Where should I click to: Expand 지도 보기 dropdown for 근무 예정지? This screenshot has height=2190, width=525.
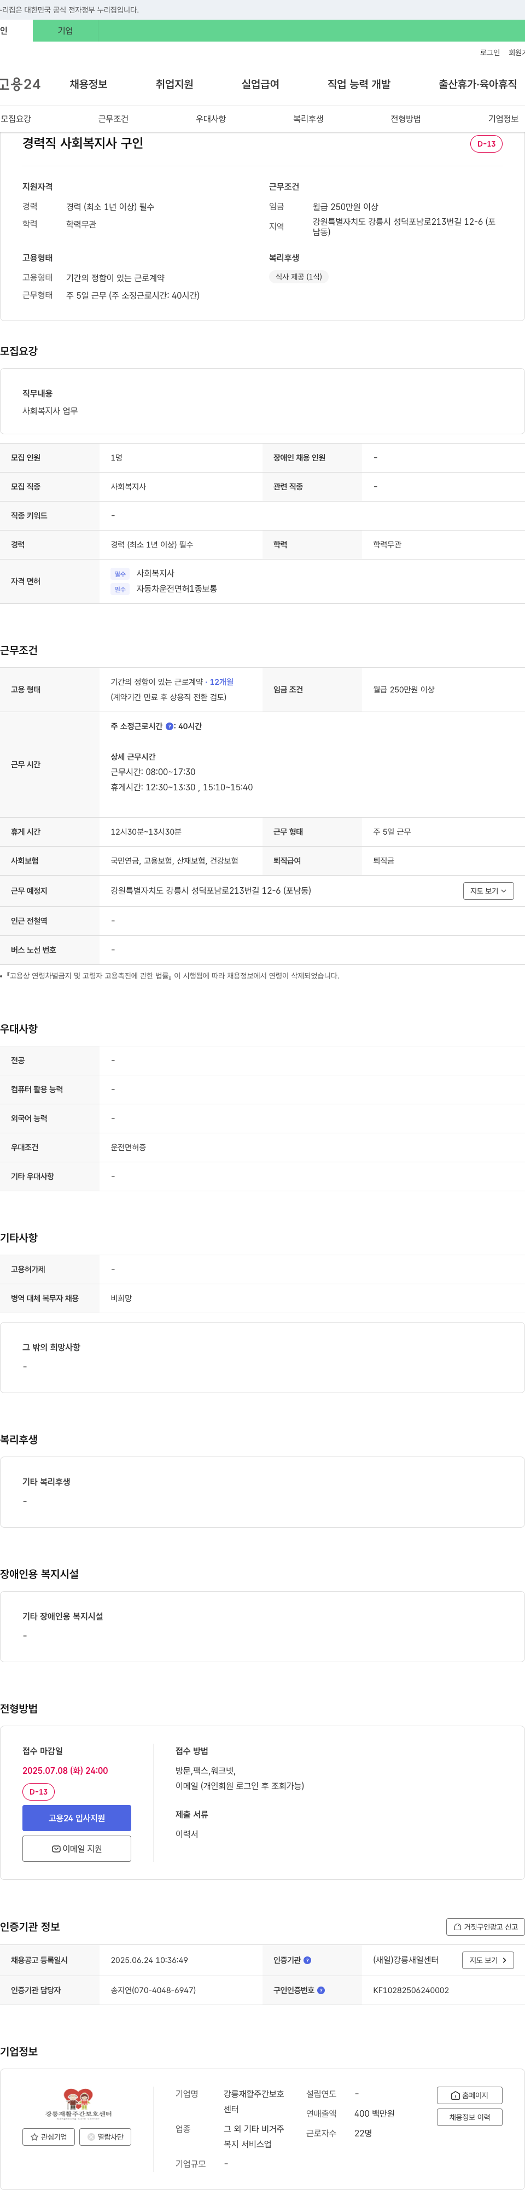tap(488, 891)
